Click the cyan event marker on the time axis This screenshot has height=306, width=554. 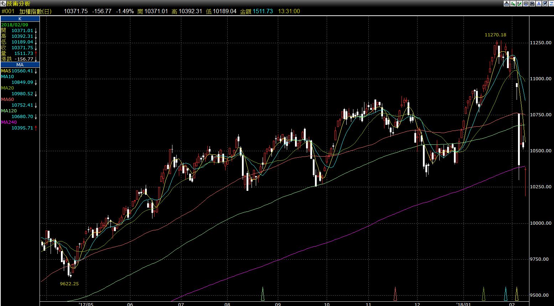click(506, 294)
